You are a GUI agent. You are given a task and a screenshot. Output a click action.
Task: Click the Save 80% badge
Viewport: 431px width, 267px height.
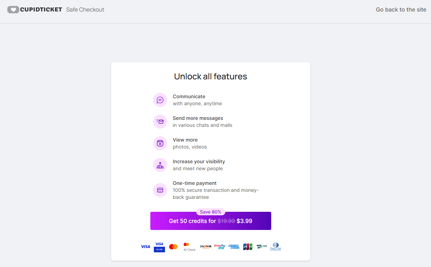tap(211, 212)
